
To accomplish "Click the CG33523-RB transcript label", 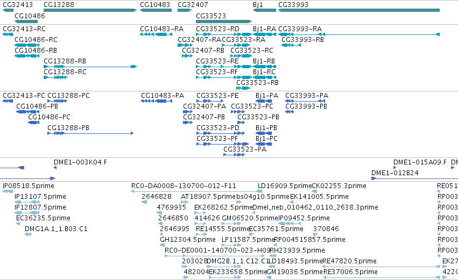I will pos(257,83).
